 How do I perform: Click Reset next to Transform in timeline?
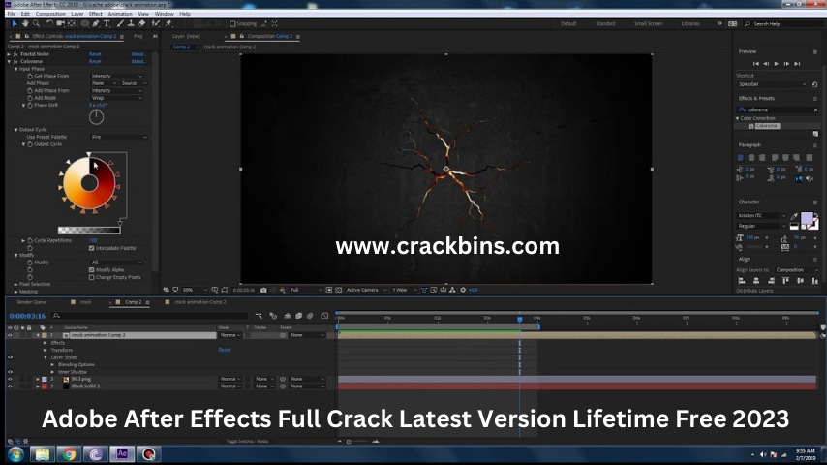point(225,350)
